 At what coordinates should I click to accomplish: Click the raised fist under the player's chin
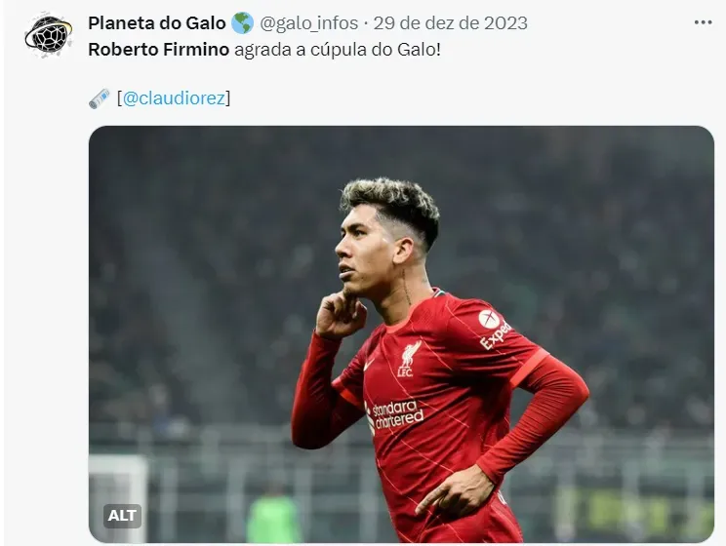tap(341, 312)
